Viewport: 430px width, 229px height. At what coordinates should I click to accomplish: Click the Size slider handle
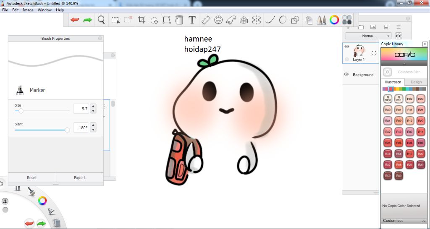coord(21,111)
